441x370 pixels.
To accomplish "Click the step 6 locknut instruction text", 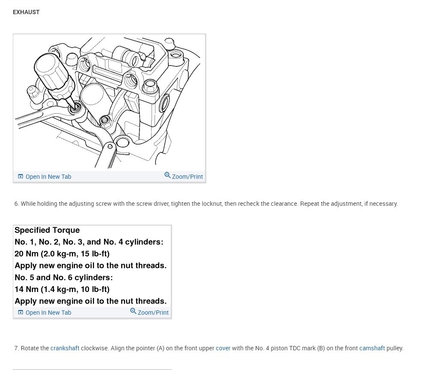I will (206, 204).
